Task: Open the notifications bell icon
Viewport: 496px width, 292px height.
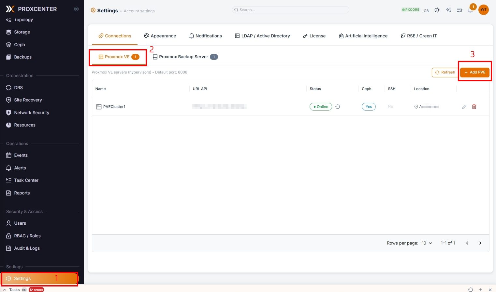Action: point(470,10)
